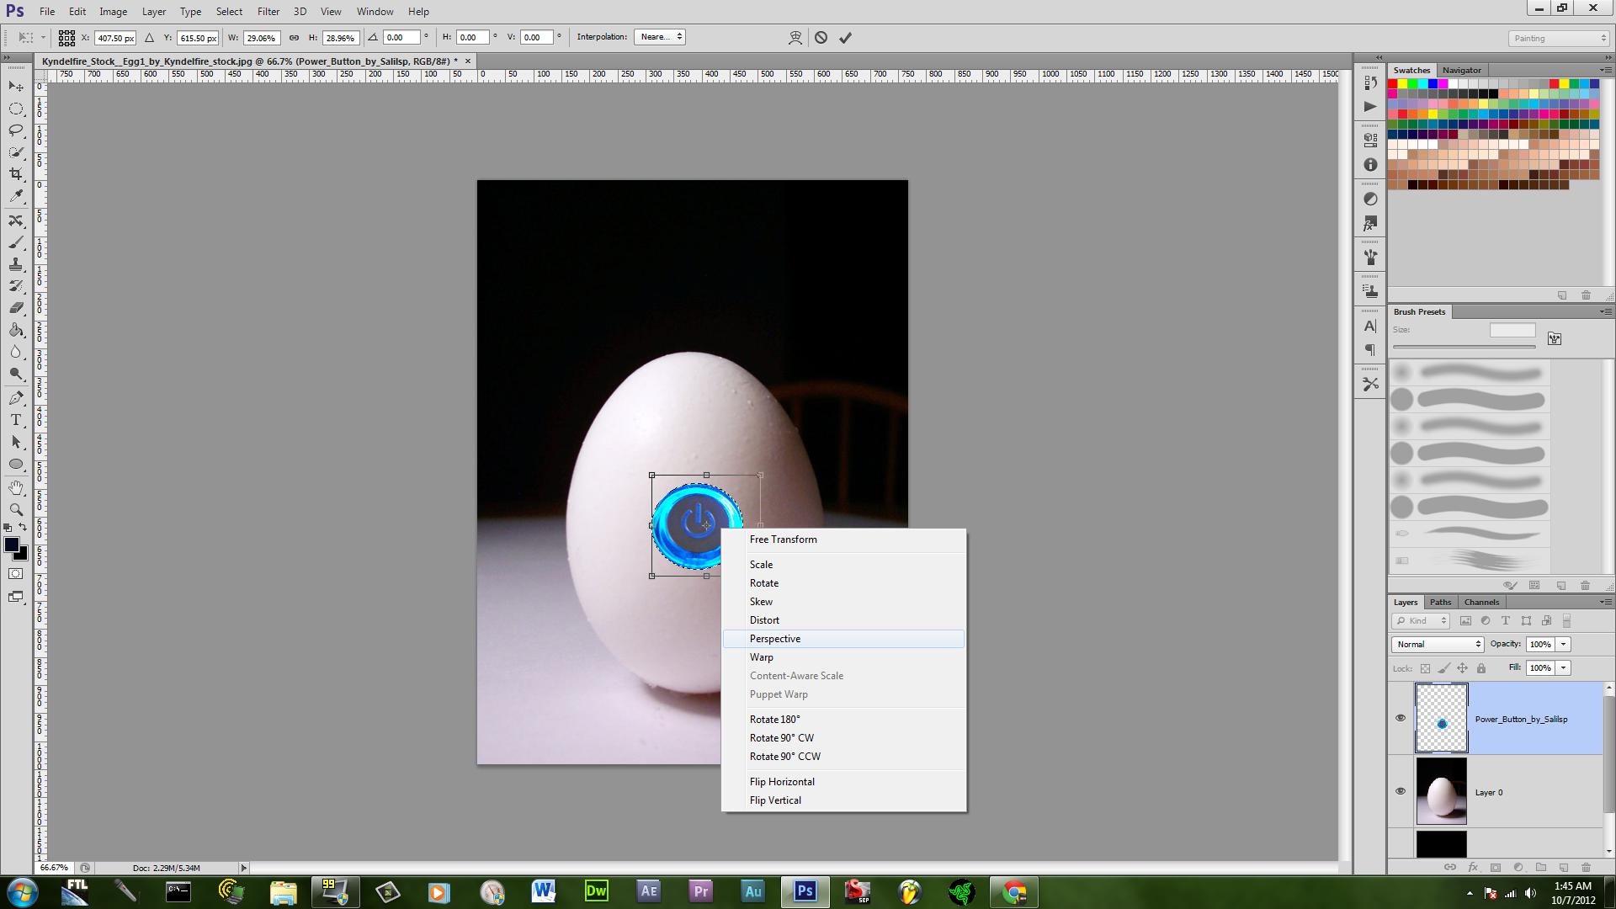
Task: Commit transform with checkmark icon
Action: tap(845, 37)
